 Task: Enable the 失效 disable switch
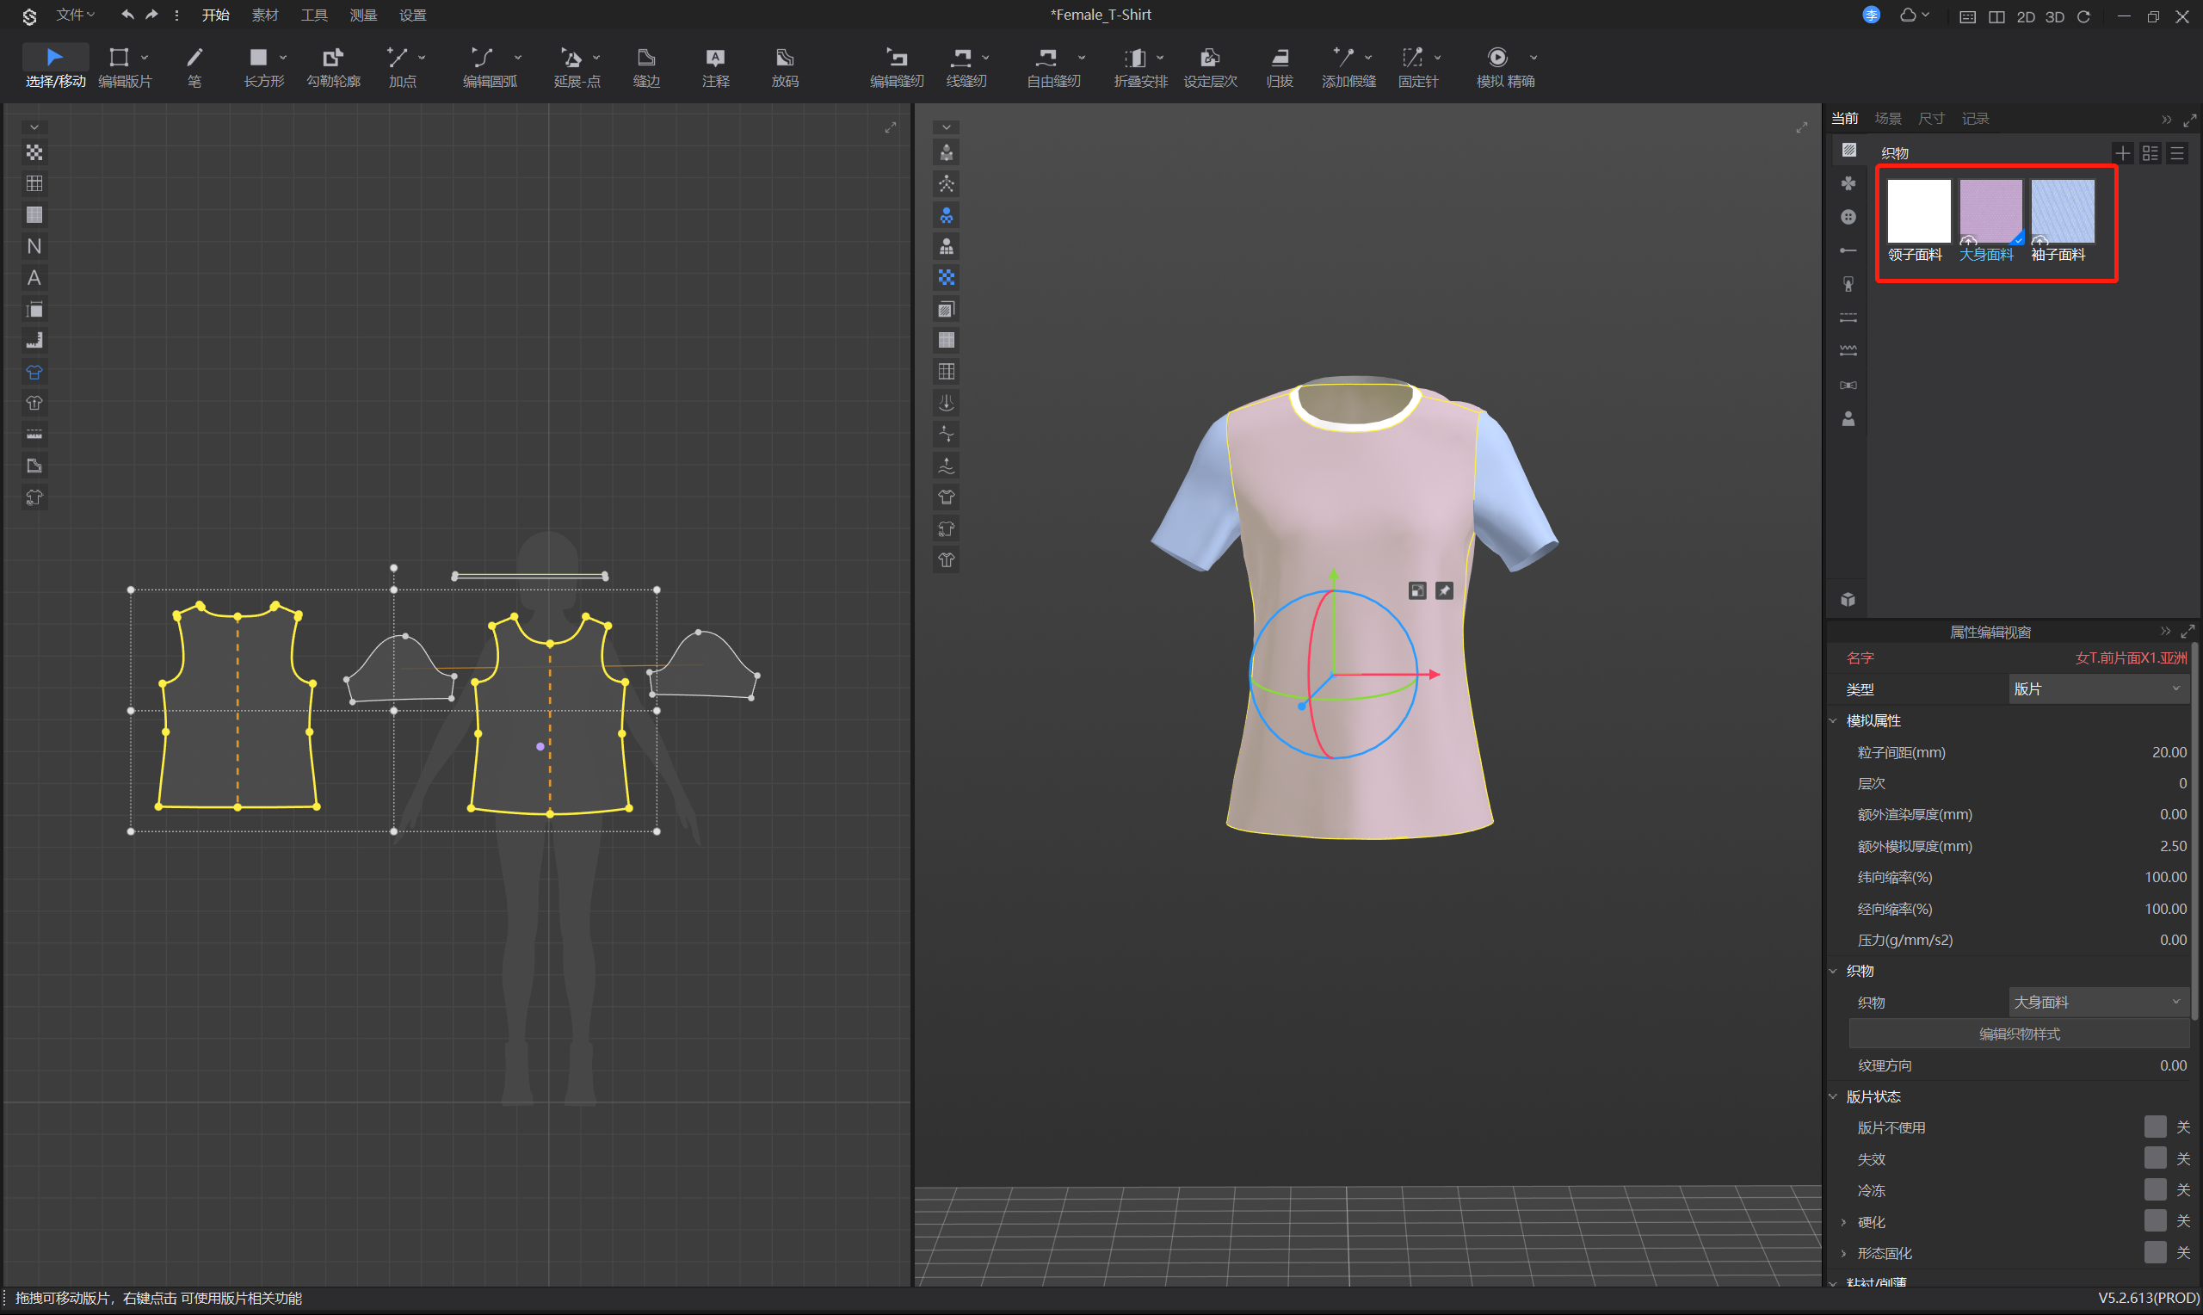pyautogui.click(x=2154, y=1159)
